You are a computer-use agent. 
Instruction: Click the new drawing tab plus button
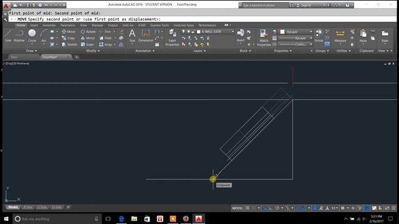click(x=77, y=57)
